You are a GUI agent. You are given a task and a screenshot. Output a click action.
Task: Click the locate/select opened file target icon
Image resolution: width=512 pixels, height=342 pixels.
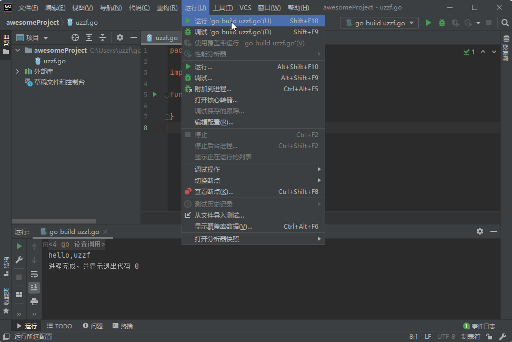pos(75,37)
